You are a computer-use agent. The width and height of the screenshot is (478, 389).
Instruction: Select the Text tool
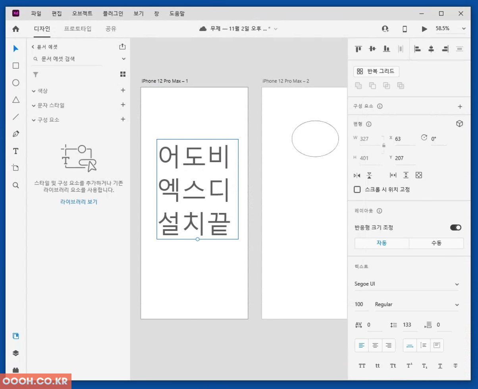(x=16, y=151)
